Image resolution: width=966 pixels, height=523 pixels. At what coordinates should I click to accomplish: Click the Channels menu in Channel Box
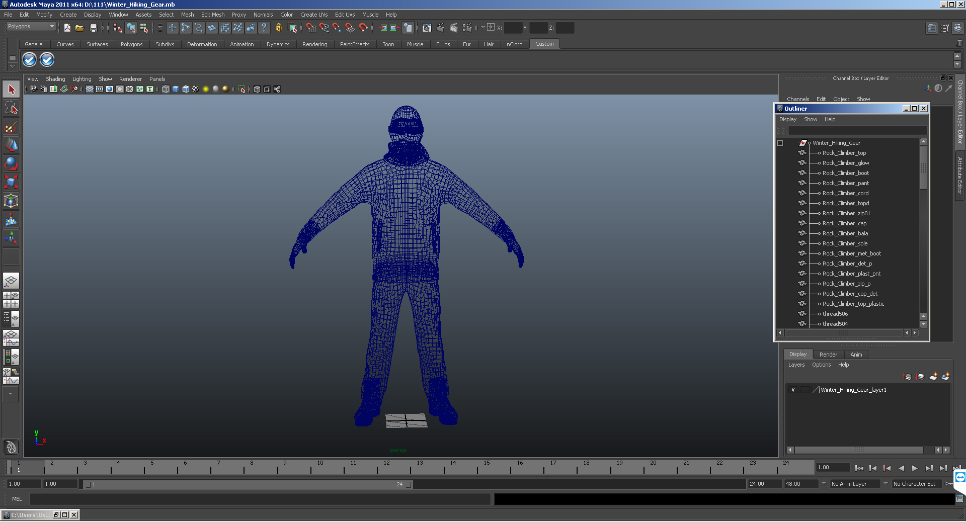tap(798, 99)
